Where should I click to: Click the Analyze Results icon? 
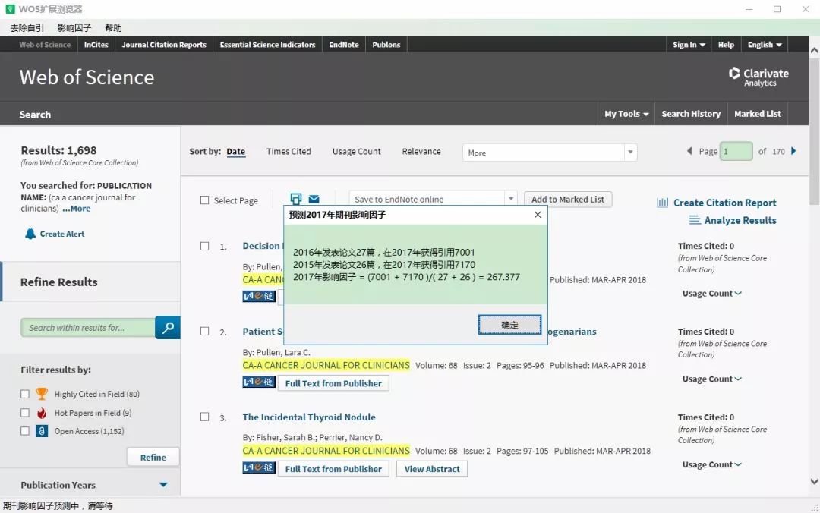[x=695, y=220]
